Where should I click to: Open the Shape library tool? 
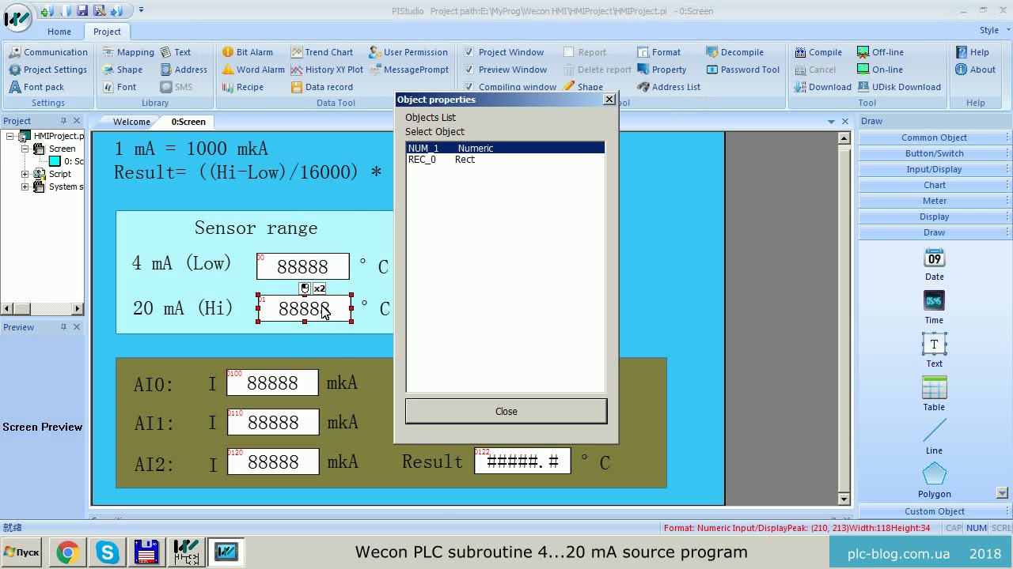123,70
